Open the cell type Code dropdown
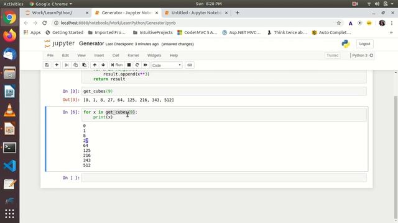Viewport: 398px width, 223px height. [167, 65]
